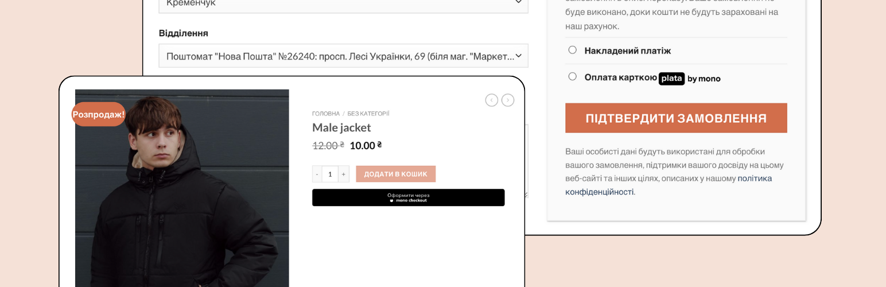
Task: Select the Оплата карткою radio button
Action: pyautogui.click(x=572, y=76)
